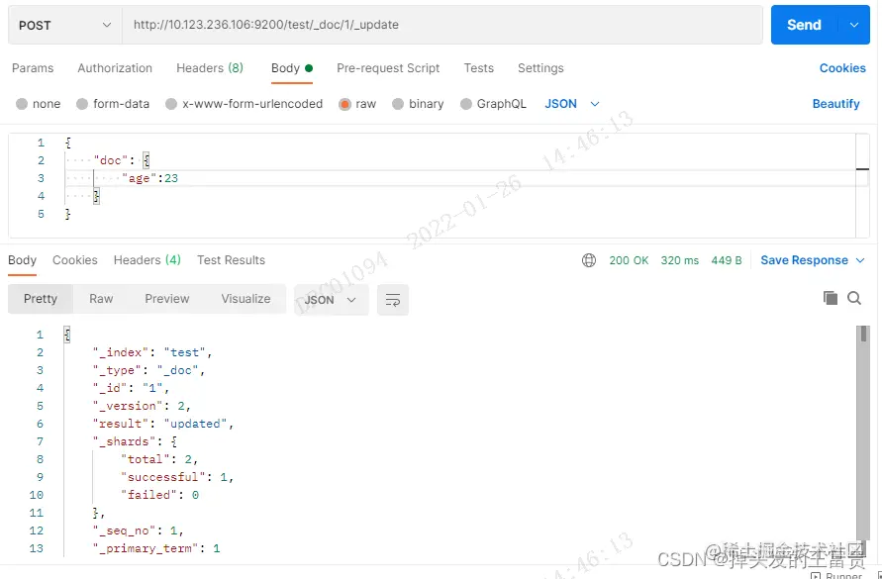
Task: Select the Preview response view
Action: (x=167, y=299)
